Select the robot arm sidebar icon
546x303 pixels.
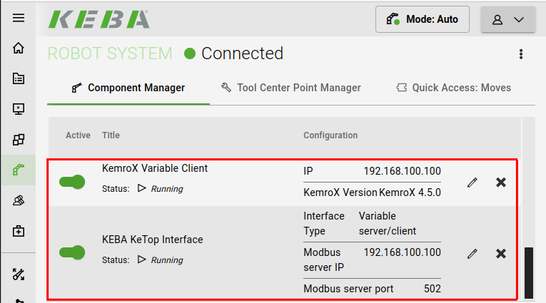point(19,170)
